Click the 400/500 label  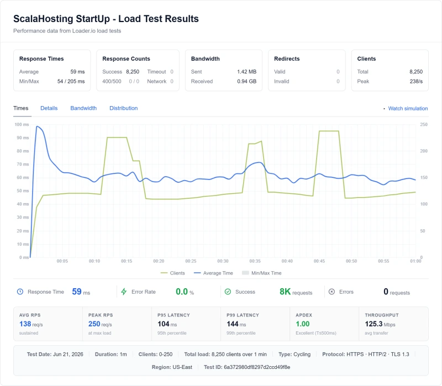[x=112, y=81]
